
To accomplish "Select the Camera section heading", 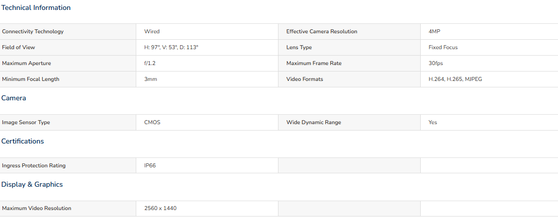I will click(x=13, y=98).
